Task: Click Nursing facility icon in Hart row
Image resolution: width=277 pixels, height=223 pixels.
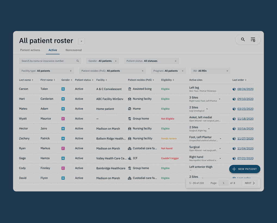Action: click(130, 99)
